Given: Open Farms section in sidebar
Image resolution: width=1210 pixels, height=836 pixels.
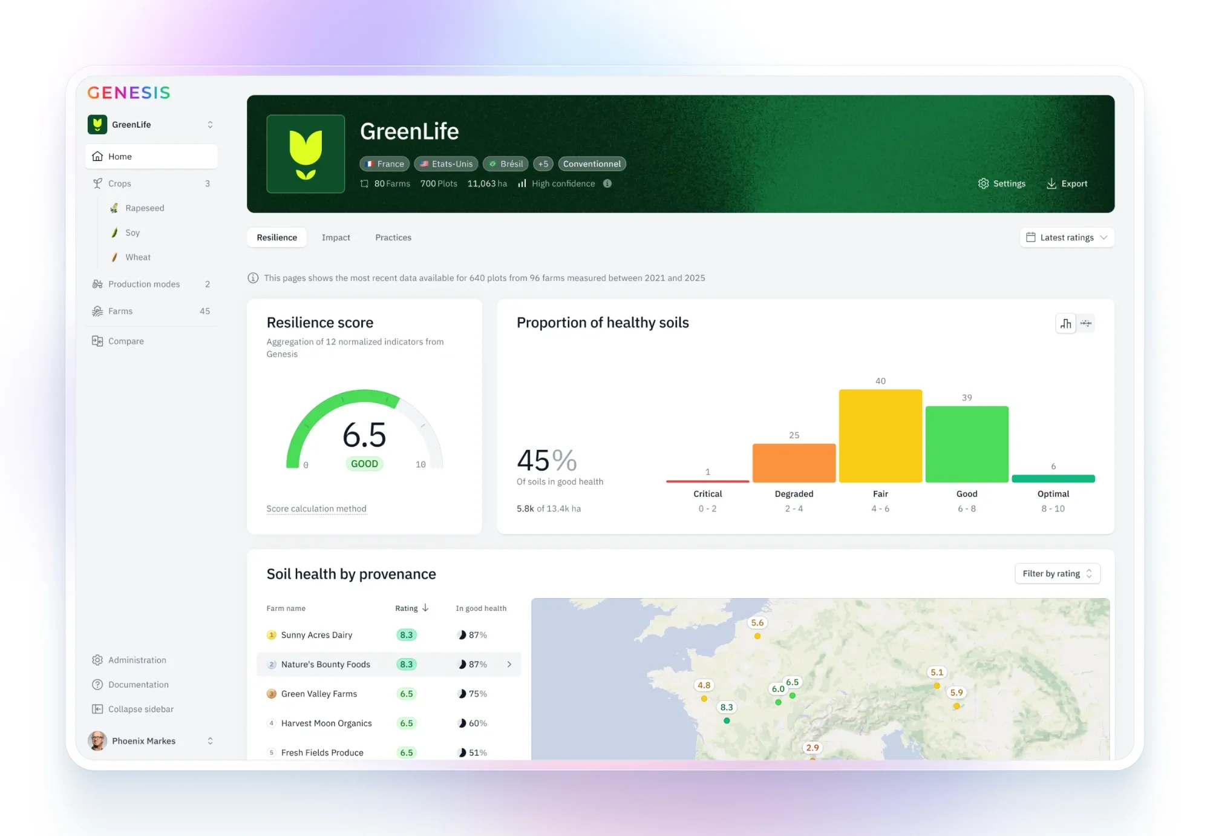Looking at the screenshot, I should coord(151,311).
